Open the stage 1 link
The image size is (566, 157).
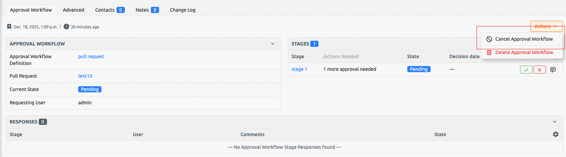click(299, 69)
